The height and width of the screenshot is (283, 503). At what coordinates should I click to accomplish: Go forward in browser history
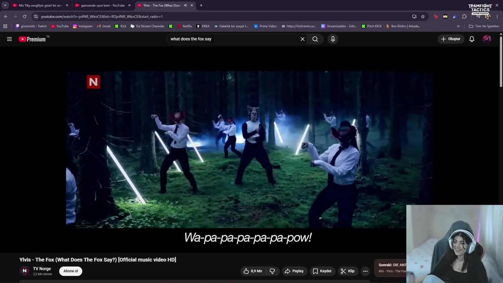tap(15, 17)
